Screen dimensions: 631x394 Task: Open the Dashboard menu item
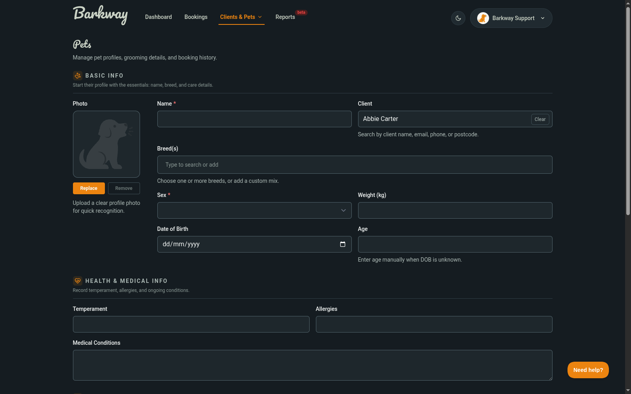(x=159, y=17)
